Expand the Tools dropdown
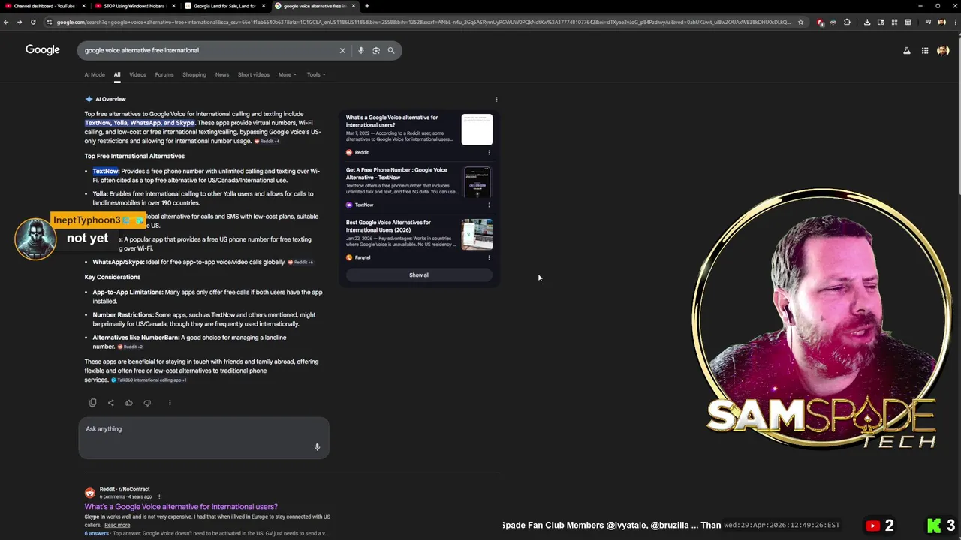This screenshot has width=961, height=540. coord(316,74)
